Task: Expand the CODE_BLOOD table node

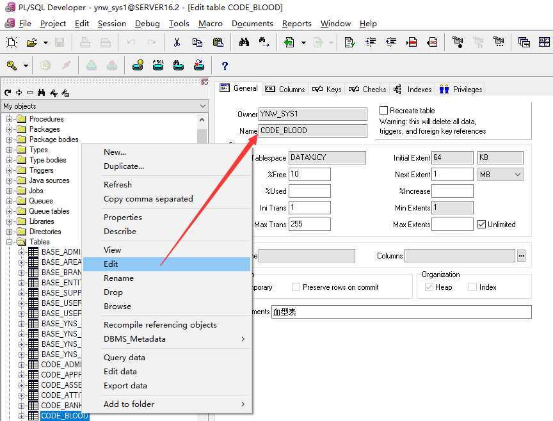Action: (21, 416)
